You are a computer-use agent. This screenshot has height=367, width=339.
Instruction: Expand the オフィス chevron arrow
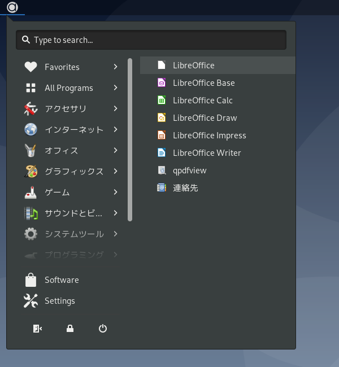[x=115, y=150]
